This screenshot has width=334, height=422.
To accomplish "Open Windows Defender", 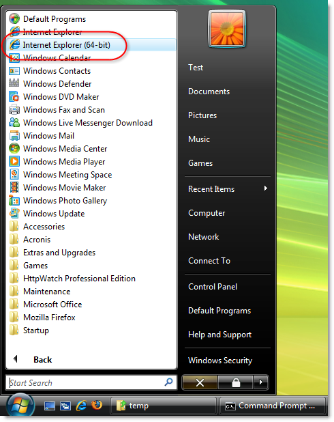I will pos(91,84).
